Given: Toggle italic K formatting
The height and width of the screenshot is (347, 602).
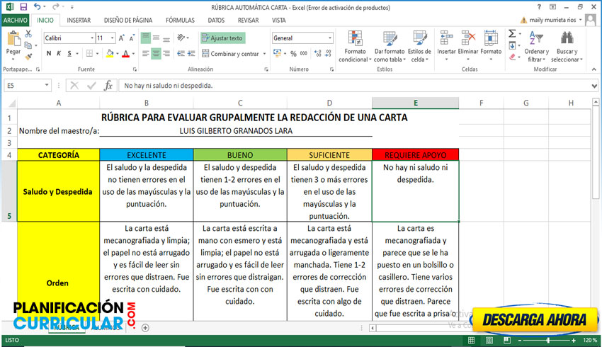Looking at the screenshot, I should click(59, 54).
